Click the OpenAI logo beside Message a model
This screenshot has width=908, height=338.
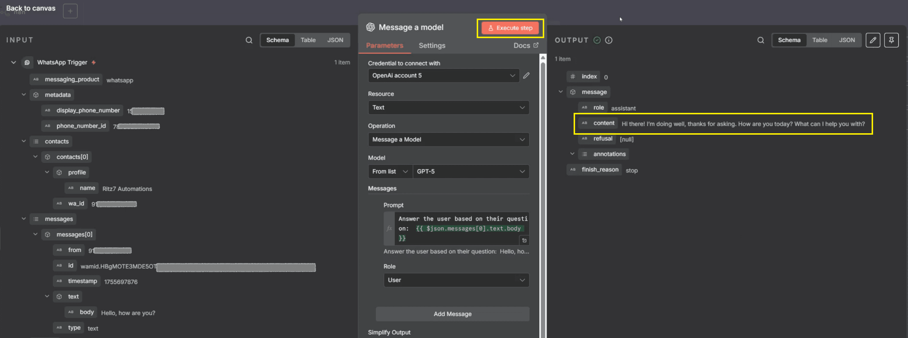pos(369,27)
